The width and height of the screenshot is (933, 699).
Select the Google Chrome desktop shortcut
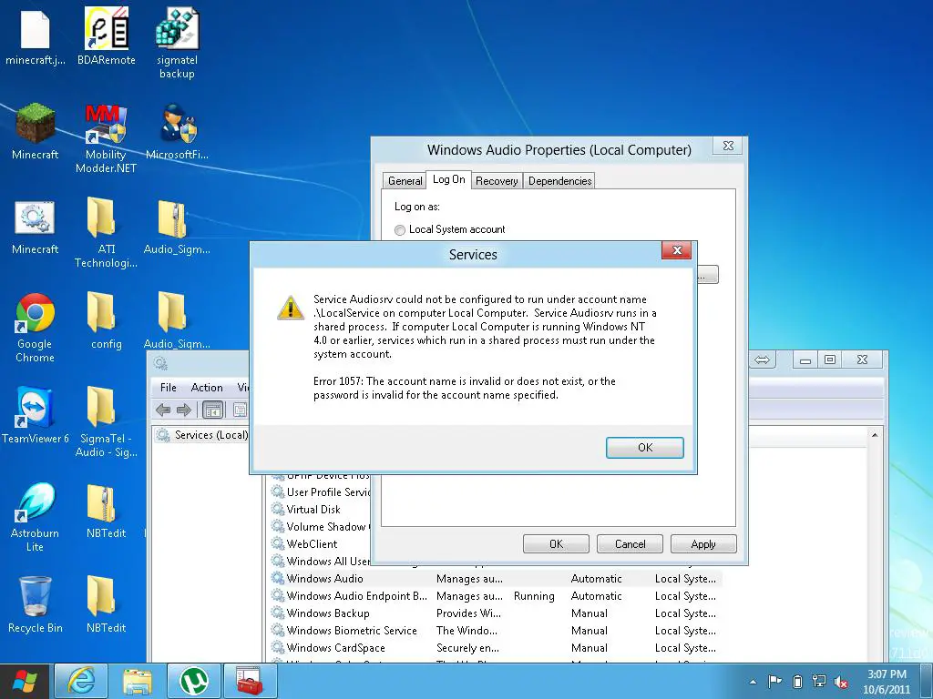36,328
